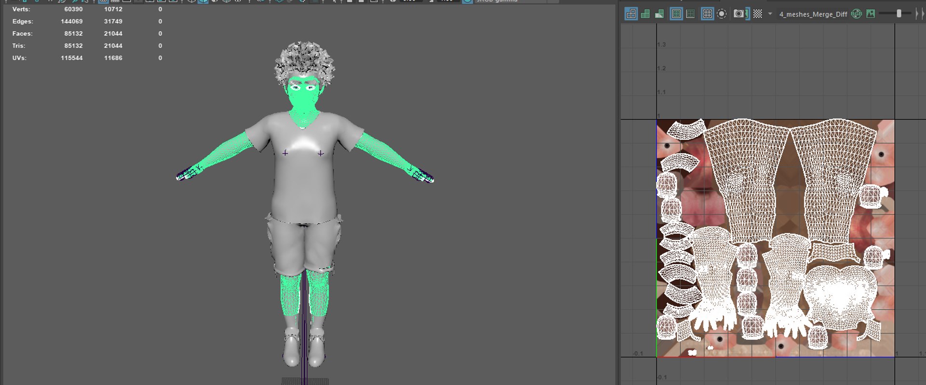The height and width of the screenshot is (385, 926).
Task: Click the Tris label in the poly count
Action: (x=19, y=46)
